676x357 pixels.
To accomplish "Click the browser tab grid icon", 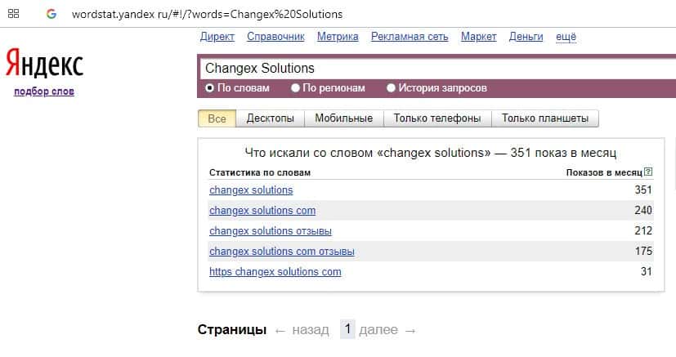I will pyautogui.click(x=14, y=14).
